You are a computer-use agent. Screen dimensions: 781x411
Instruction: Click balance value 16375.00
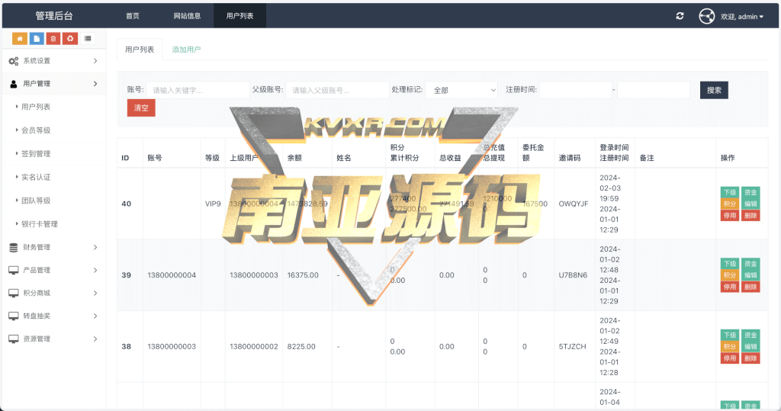coord(303,275)
